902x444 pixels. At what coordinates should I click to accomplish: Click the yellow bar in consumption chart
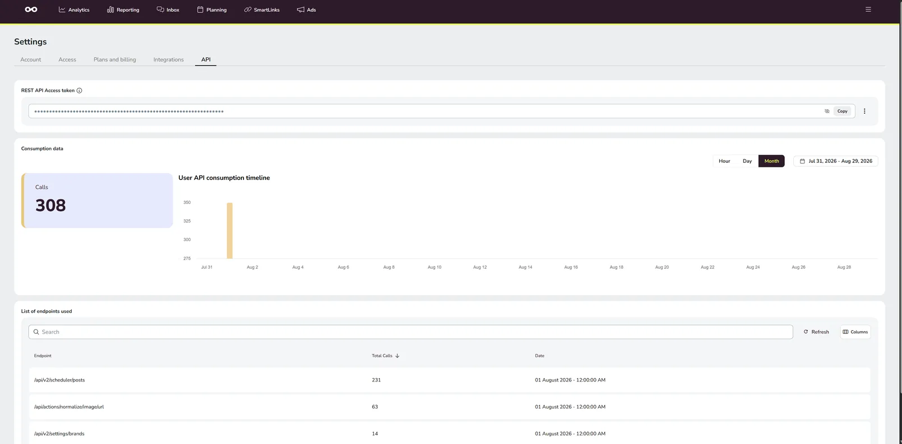click(229, 230)
